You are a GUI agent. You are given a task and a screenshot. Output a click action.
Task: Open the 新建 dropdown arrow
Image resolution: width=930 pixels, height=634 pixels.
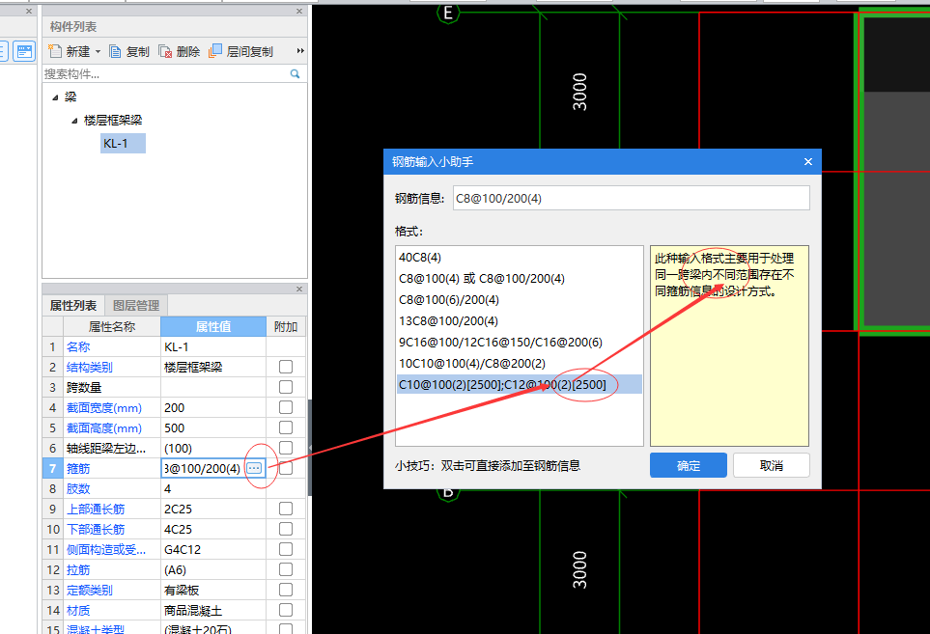(98, 51)
